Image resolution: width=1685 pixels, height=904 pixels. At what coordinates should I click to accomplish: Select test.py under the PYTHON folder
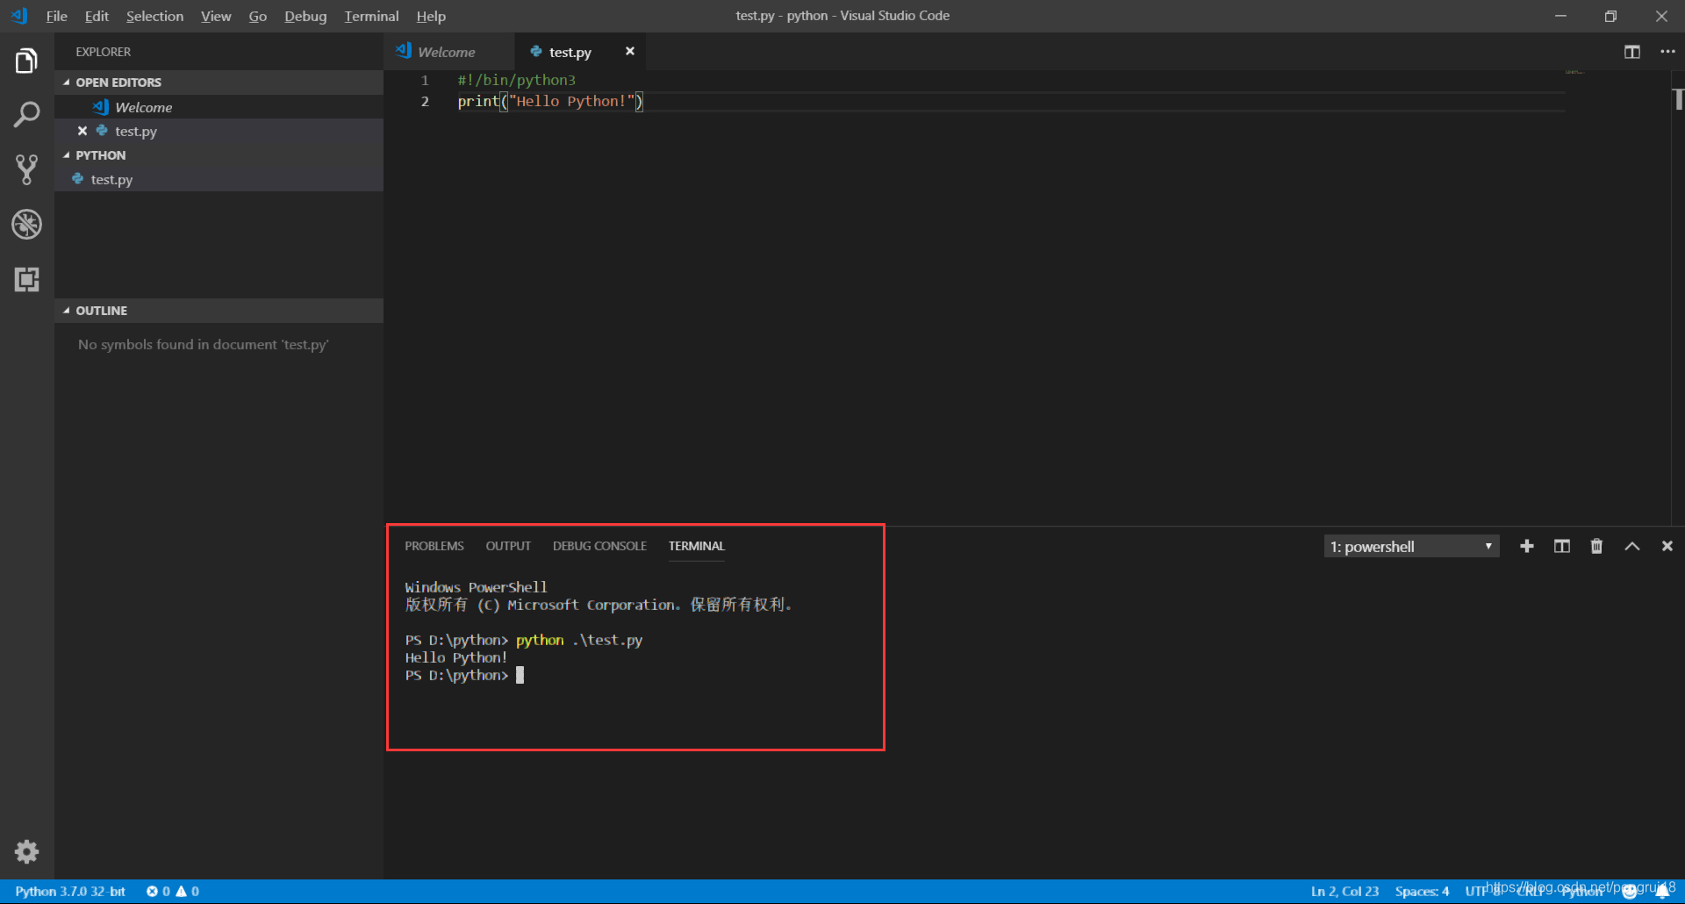219,179
